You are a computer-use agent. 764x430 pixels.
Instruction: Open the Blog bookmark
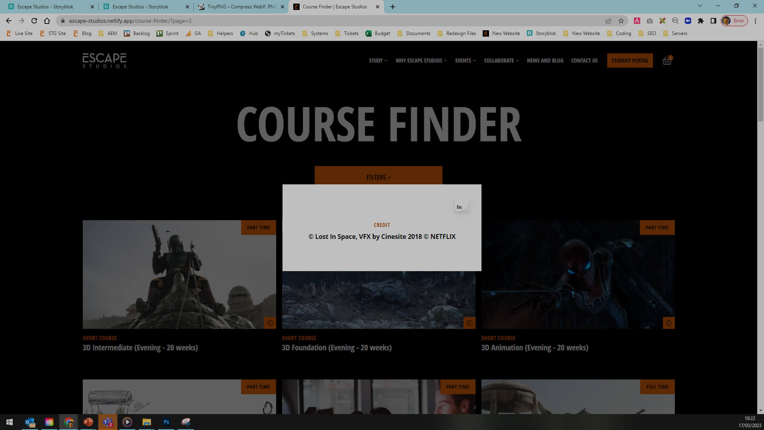point(82,33)
